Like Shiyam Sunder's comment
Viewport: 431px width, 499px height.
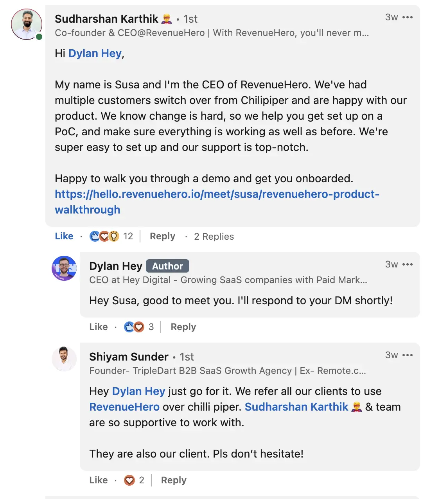click(x=98, y=480)
